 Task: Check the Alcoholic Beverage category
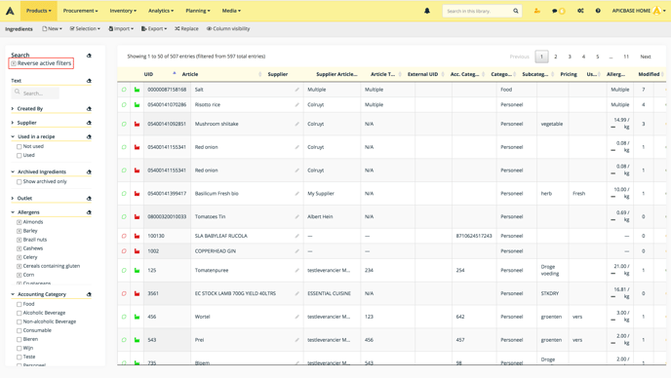tap(19, 313)
